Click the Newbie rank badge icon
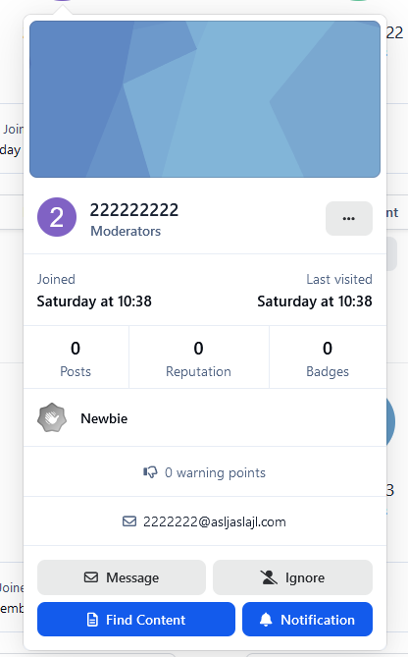 (52, 417)
